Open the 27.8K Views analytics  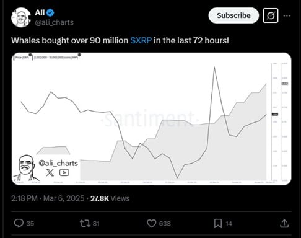pyautogui.click(x=110, y=198)
